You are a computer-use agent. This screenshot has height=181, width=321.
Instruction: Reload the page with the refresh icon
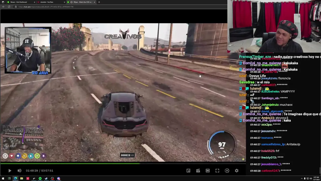[x=9, y=7]
